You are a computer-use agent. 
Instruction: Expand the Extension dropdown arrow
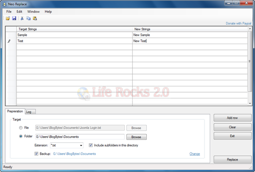(x=81, y=146)
